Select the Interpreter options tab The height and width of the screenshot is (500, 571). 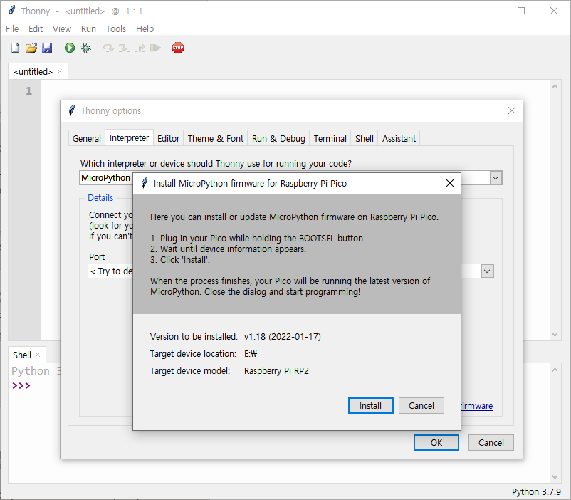(x=129, y=137)
